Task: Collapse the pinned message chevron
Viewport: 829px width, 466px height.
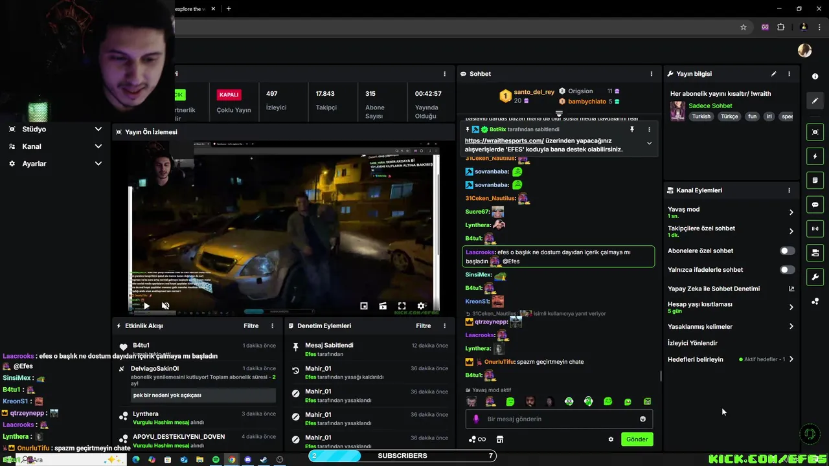Action: pyautogui.click(x=649, y=143)
